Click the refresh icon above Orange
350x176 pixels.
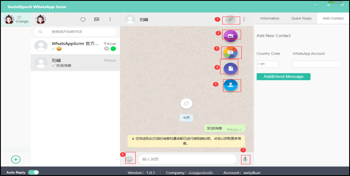coord(19,17)
